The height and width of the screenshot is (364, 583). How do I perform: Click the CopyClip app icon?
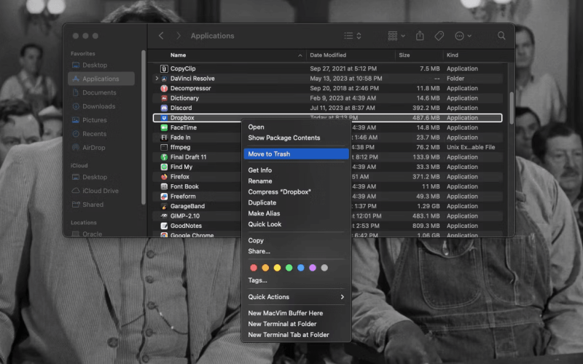[164, 68]
